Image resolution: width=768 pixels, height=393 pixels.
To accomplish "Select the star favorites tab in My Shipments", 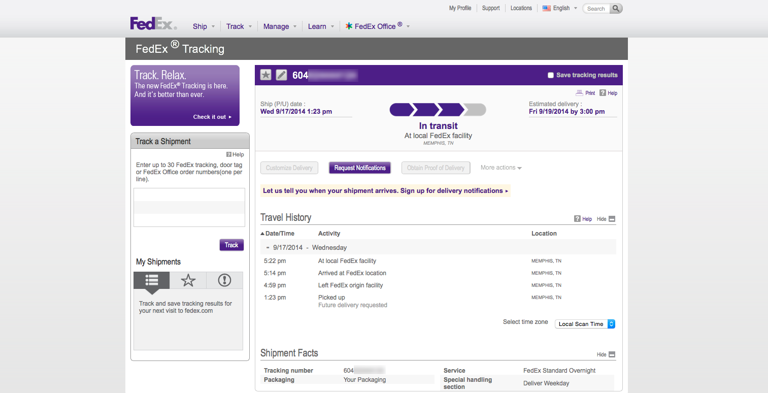I will (x=188, y=280).
